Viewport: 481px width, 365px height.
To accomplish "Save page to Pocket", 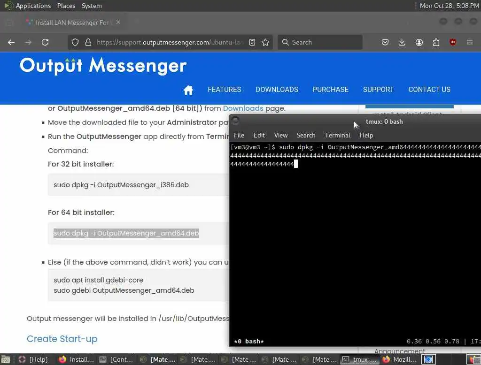I will point(385,42).
